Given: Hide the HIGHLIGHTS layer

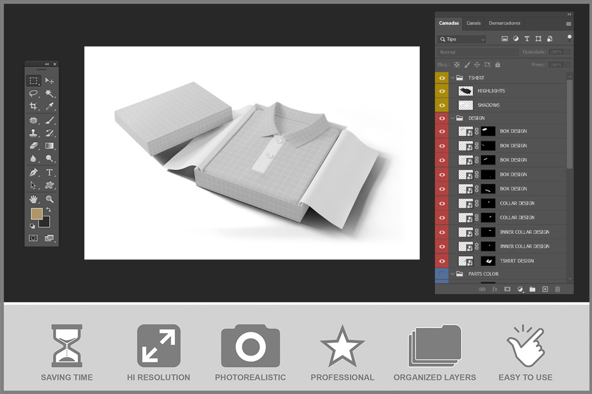Looking at the screenshot, I should (442, 91).
